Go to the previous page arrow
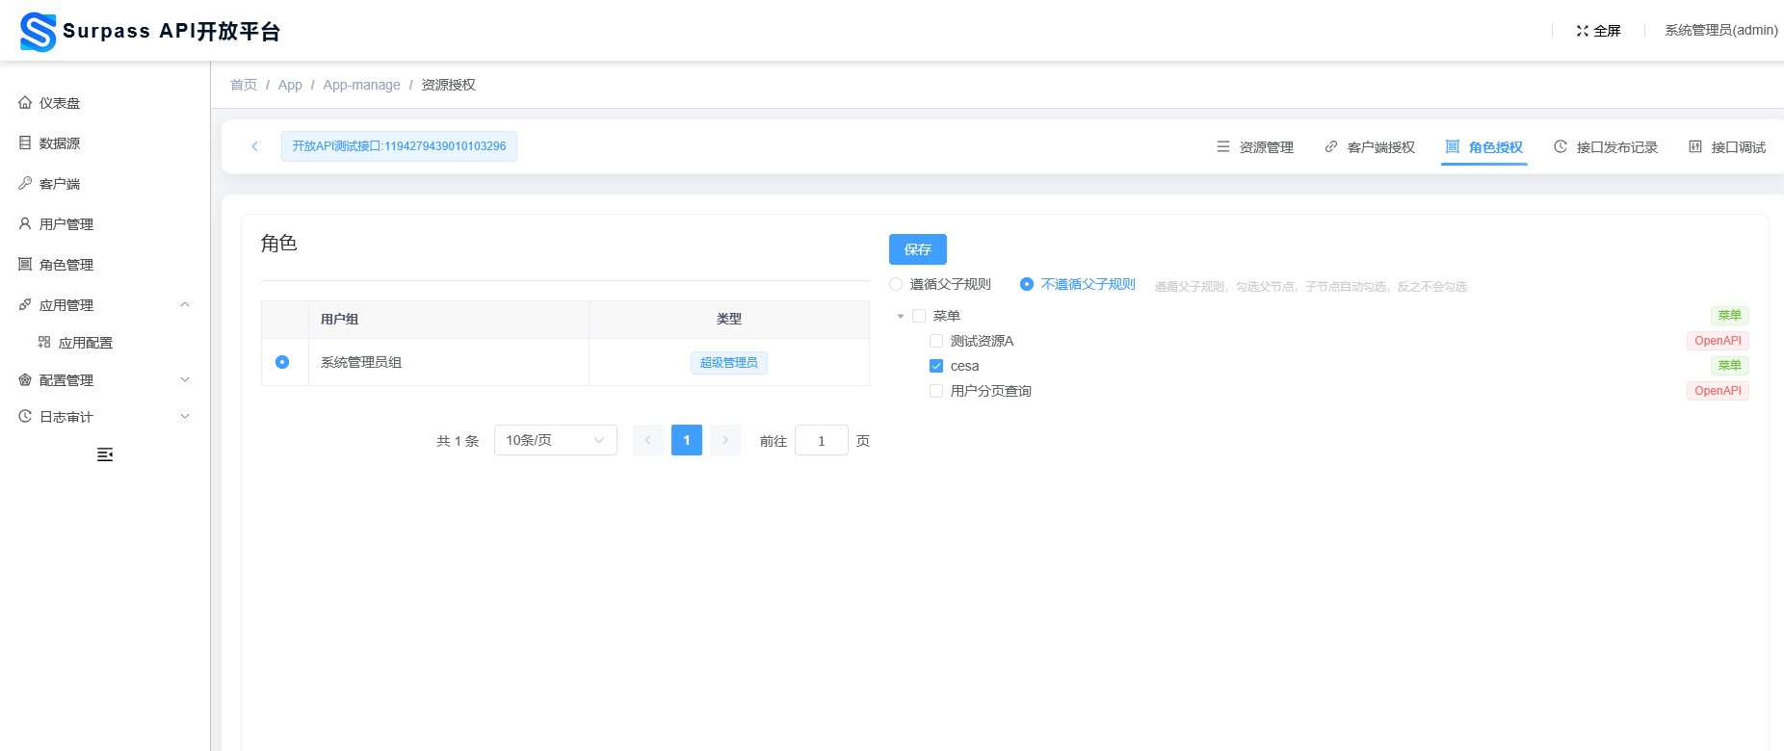 point(648,440)
